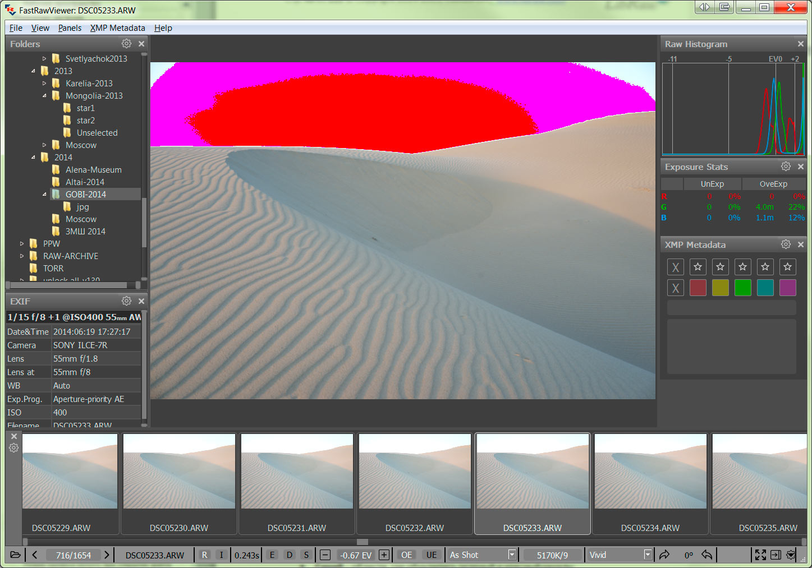Open the 'Vivid' contrast curve dropdown

[x=648, y=555]
